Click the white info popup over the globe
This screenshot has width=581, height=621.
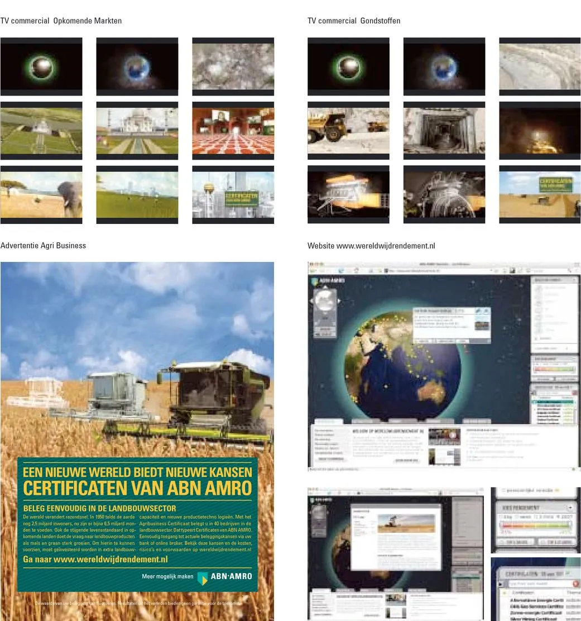coord(452,325)
